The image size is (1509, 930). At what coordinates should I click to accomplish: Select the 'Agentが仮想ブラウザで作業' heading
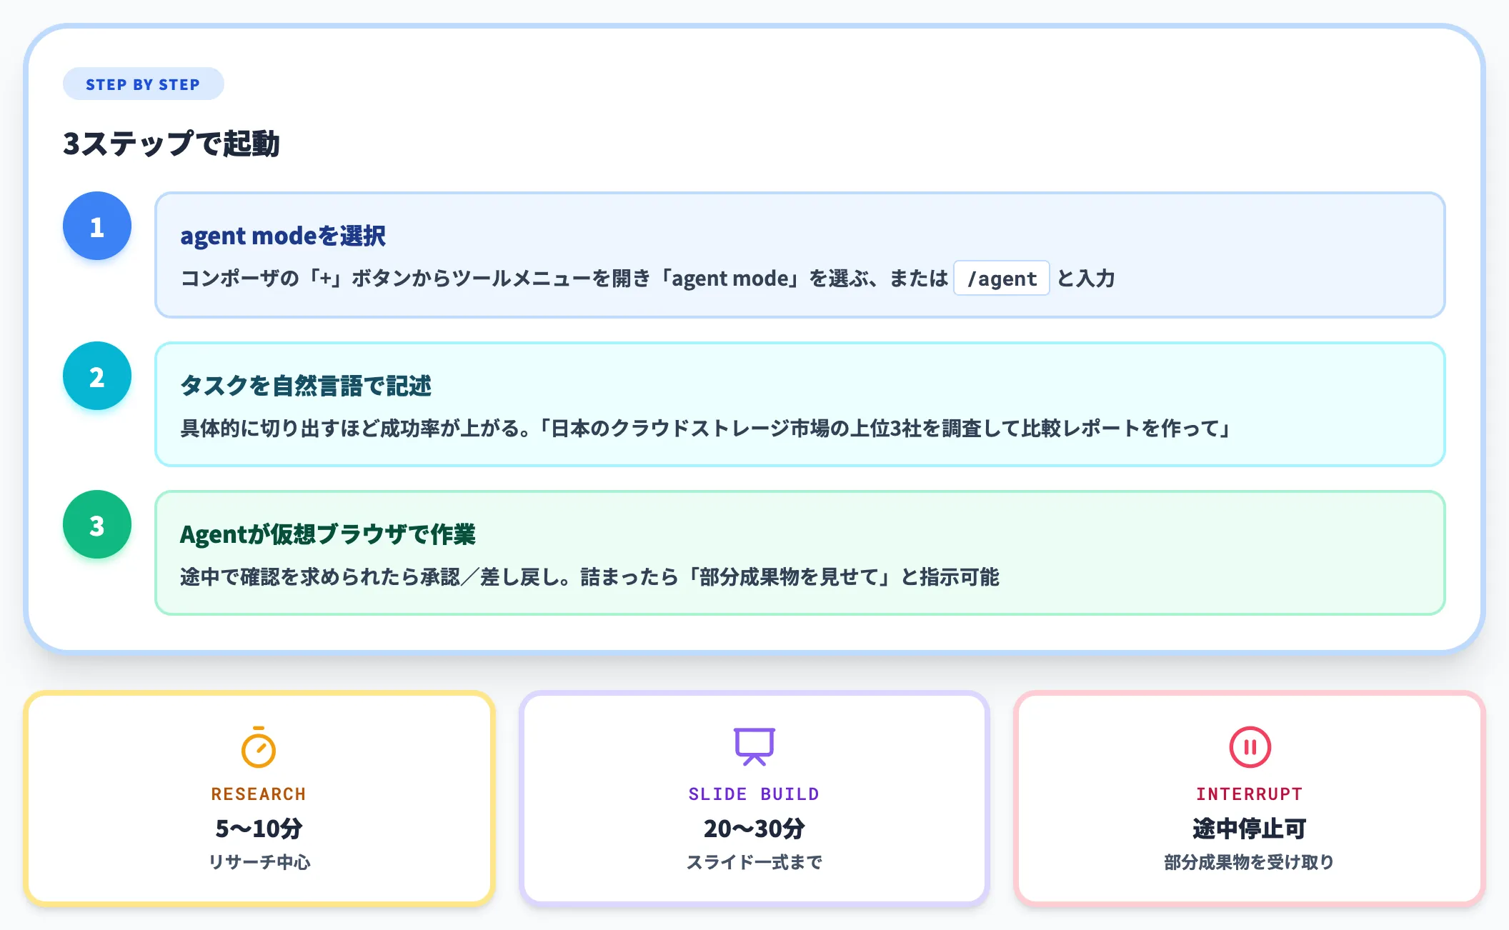[x=328, y=534]
